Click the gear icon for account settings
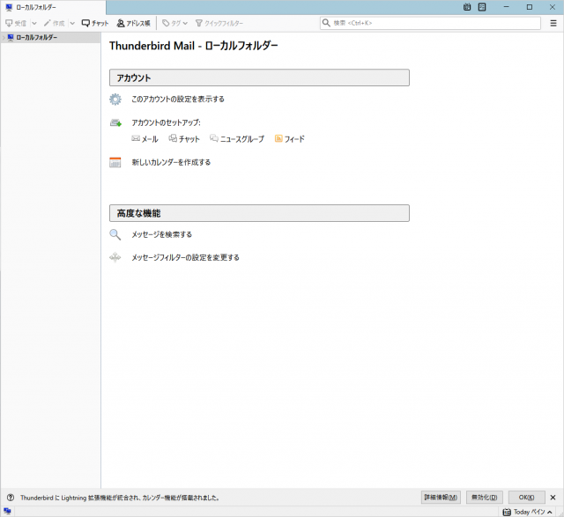The image size is (564, 517). pyautogui.click(x=115, y=100)
